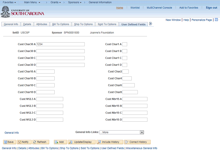Viewport: 220px width, 165px height.
Task: Click the Cust Char30 D input field
Action: tap(60, 65)
